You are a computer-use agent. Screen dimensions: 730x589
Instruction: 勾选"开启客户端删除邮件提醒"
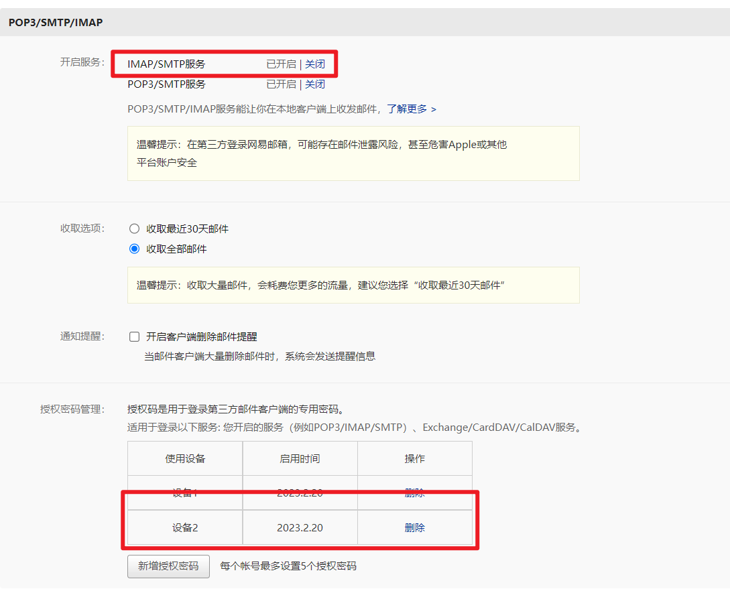(x=134, y=336)
